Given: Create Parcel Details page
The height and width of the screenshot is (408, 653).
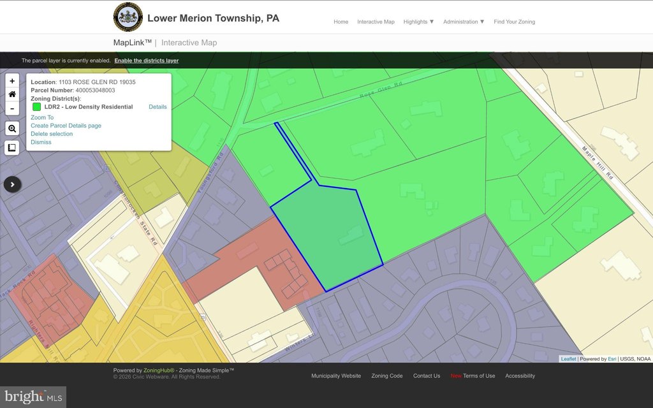Looking at the screenshot, I should 66,126.
